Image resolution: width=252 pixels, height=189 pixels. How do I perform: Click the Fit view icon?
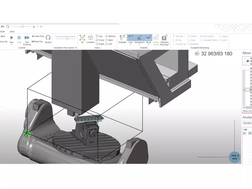[x=82, y=38]
